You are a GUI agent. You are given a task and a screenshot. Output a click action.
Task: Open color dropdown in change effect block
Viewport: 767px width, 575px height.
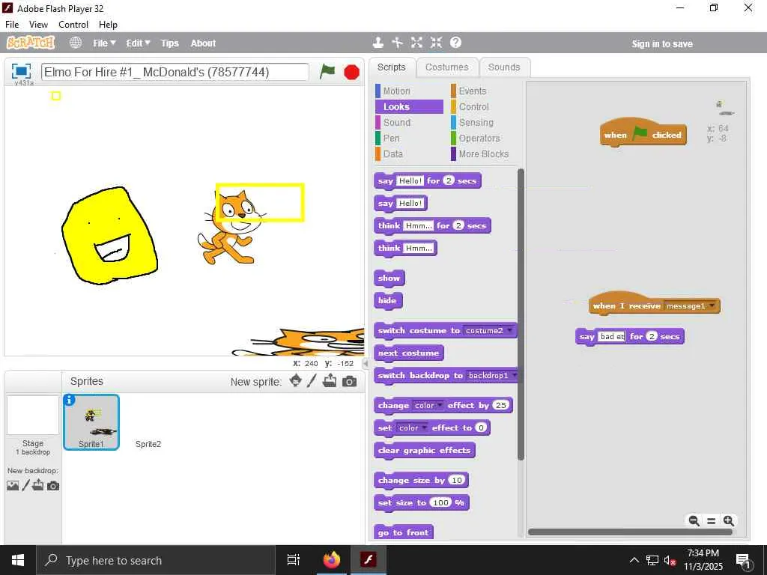[x=440, y=405]
